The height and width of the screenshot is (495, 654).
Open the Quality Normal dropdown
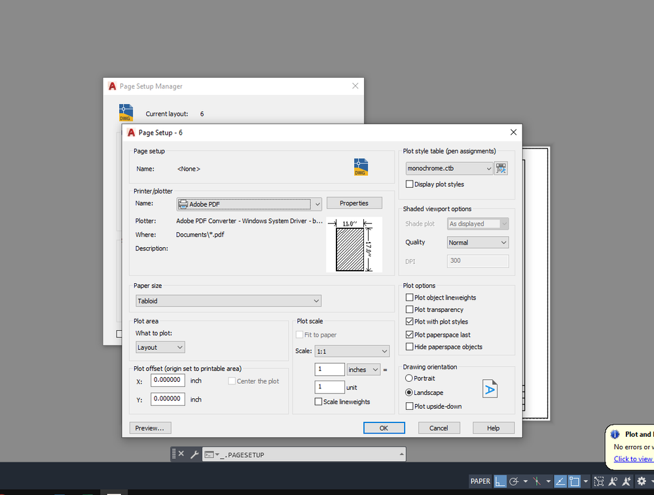coord(478,243)
